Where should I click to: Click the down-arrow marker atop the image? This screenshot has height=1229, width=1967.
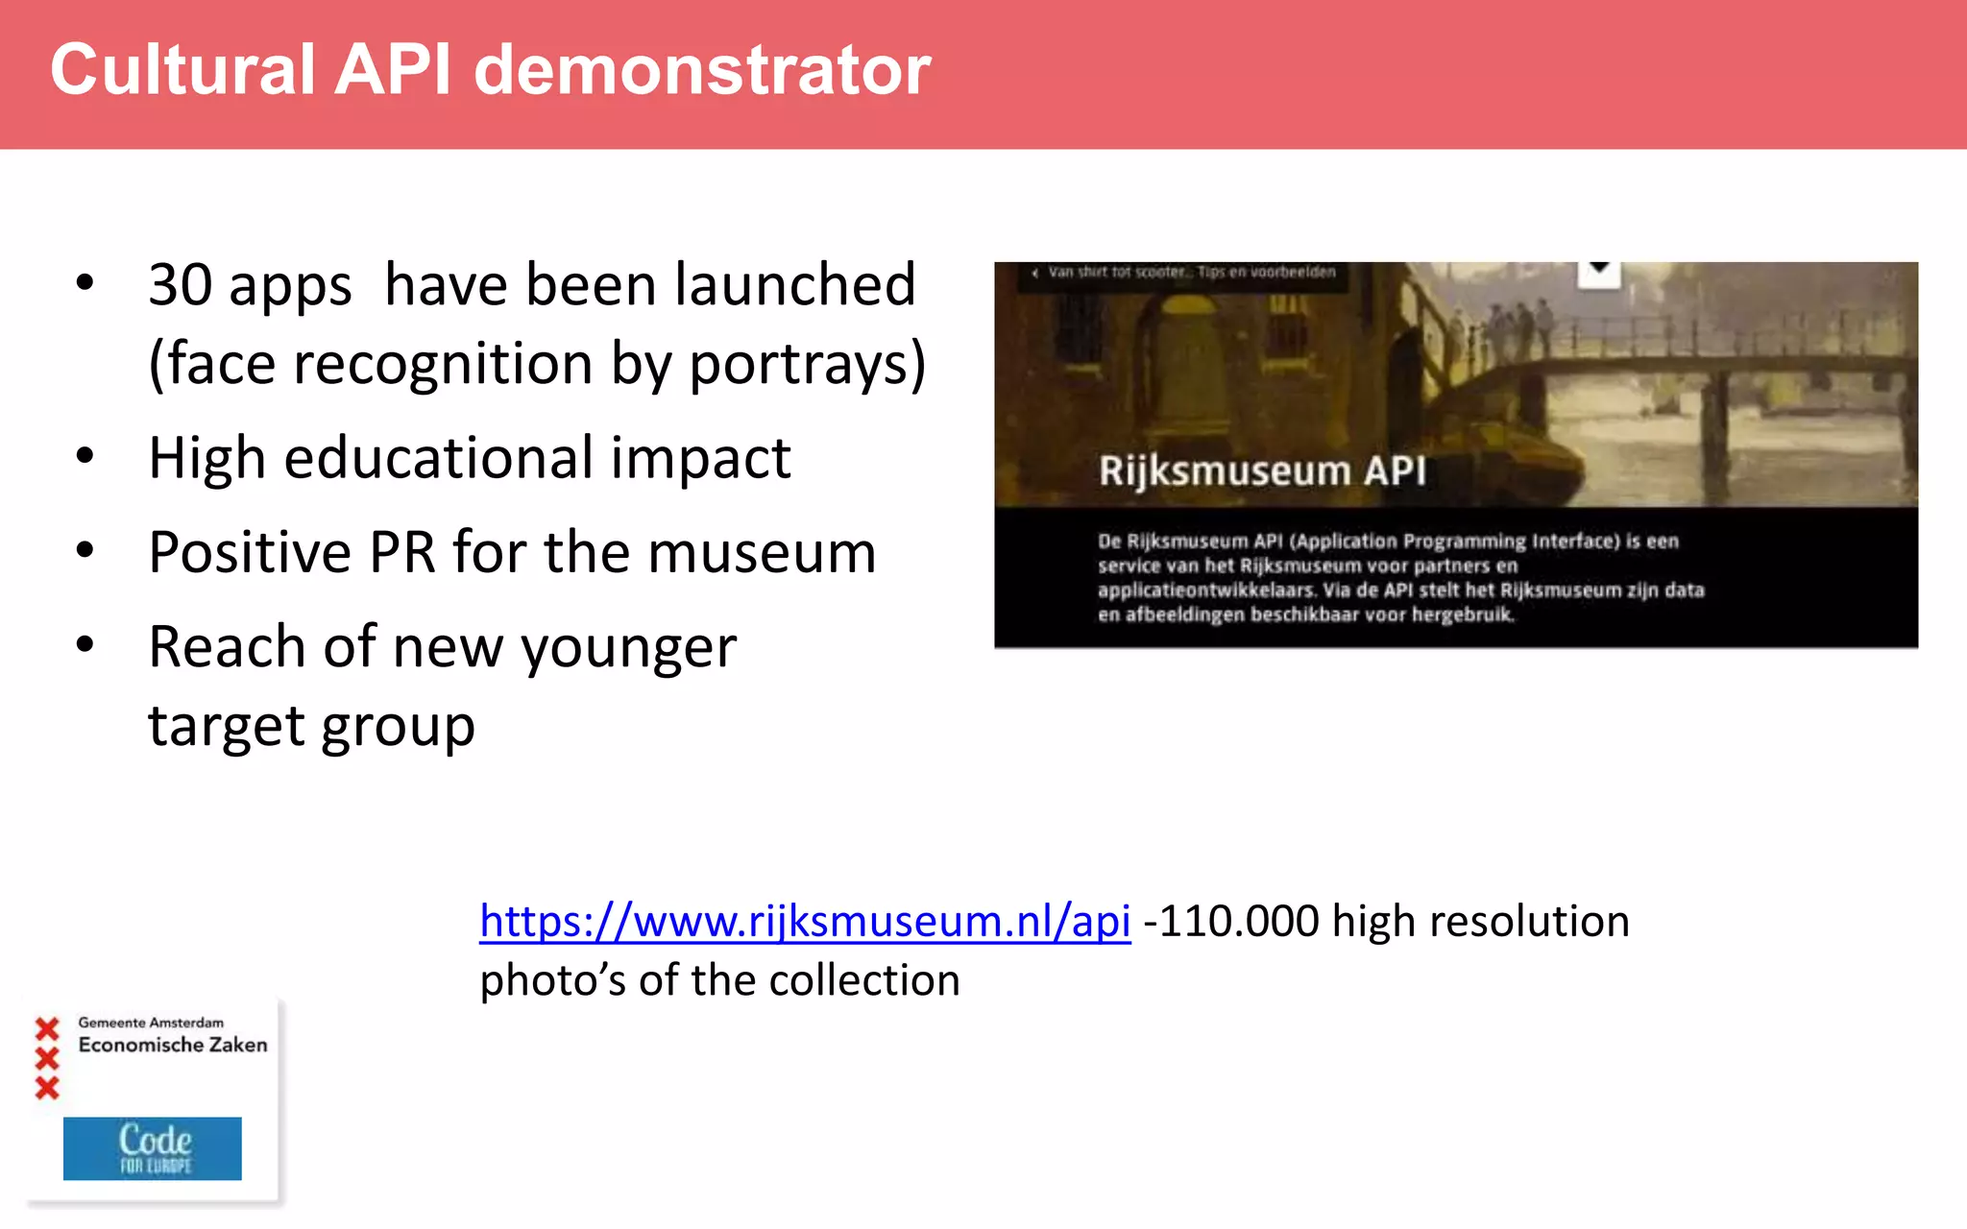pyautogui.click(x=1599, y=273)
